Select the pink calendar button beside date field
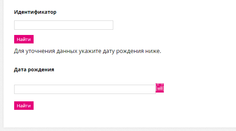236x131 pixels. tap(160, 88)
